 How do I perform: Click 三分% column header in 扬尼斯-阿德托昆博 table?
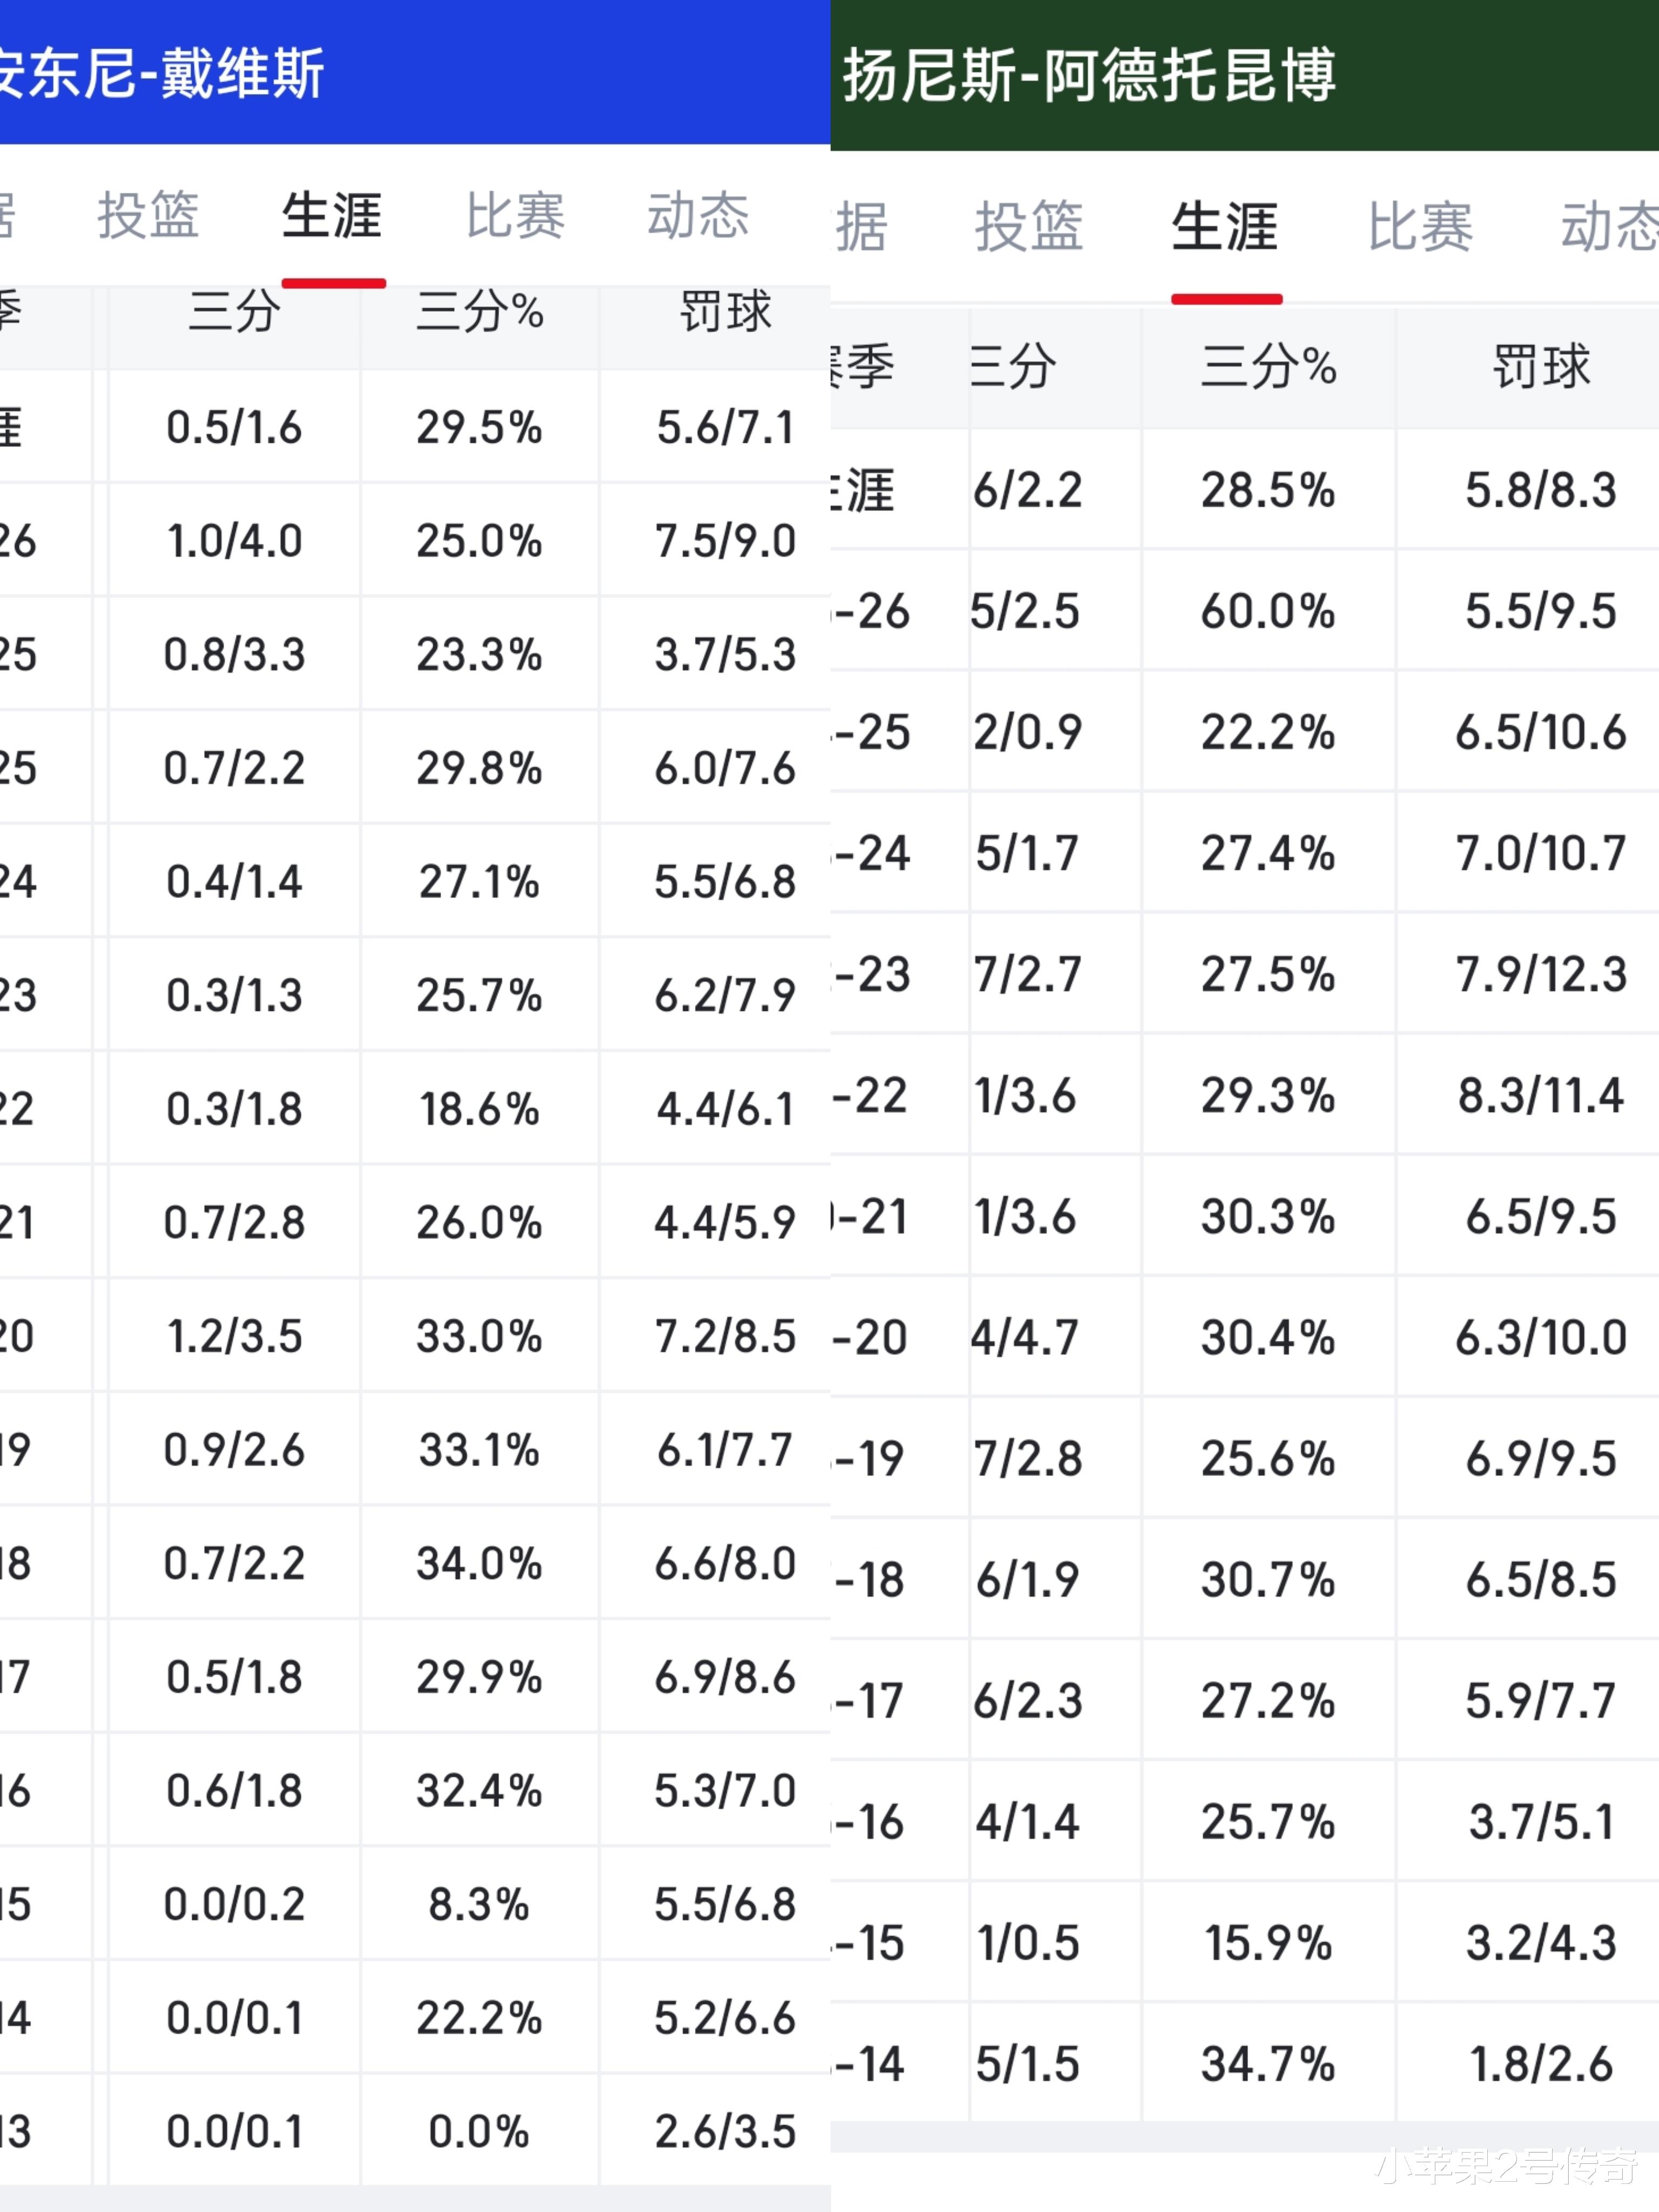pos(1268,367)
